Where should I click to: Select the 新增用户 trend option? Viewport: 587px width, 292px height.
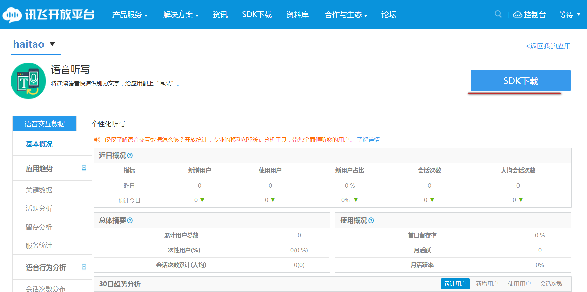[487, 284]
